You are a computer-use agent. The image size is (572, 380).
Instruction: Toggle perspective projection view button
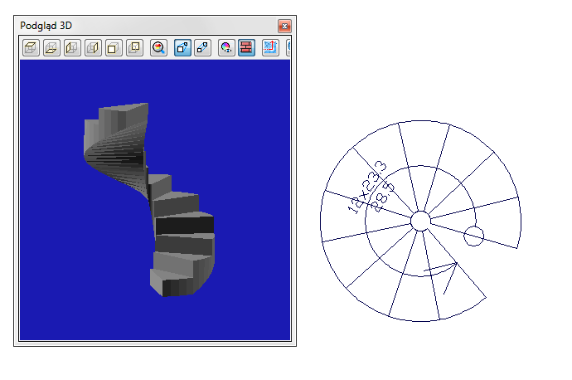182,47
